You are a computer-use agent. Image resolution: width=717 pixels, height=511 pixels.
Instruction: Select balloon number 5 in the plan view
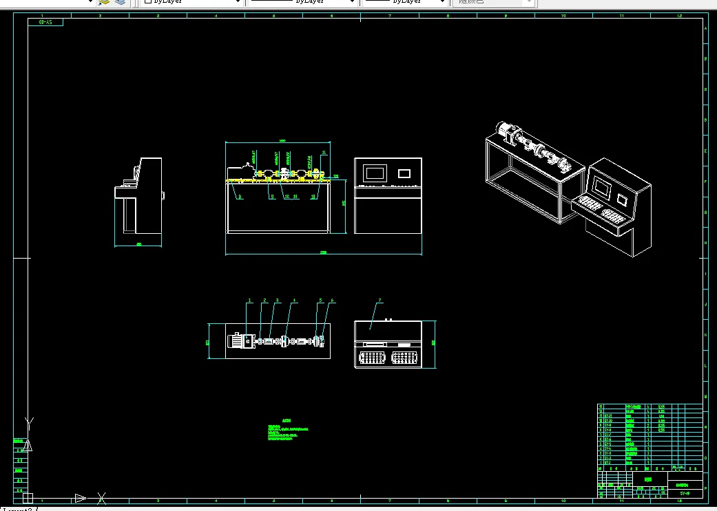(320, 301)
